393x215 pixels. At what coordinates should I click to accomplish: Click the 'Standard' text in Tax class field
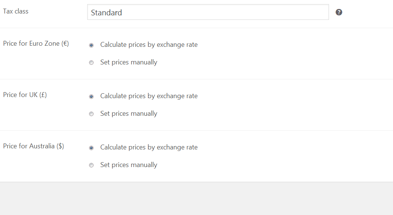(x=107, y=13)
